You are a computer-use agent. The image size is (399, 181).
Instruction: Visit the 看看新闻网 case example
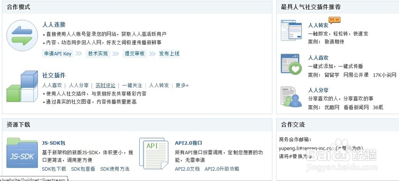(x=356, y=108)
